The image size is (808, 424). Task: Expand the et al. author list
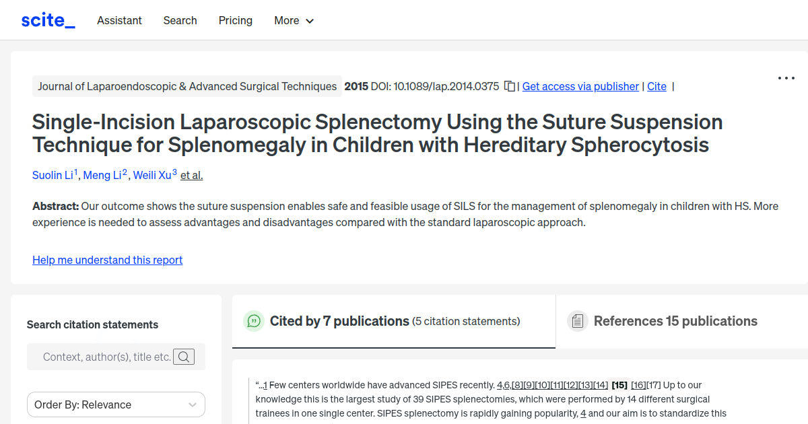point(192,175)
